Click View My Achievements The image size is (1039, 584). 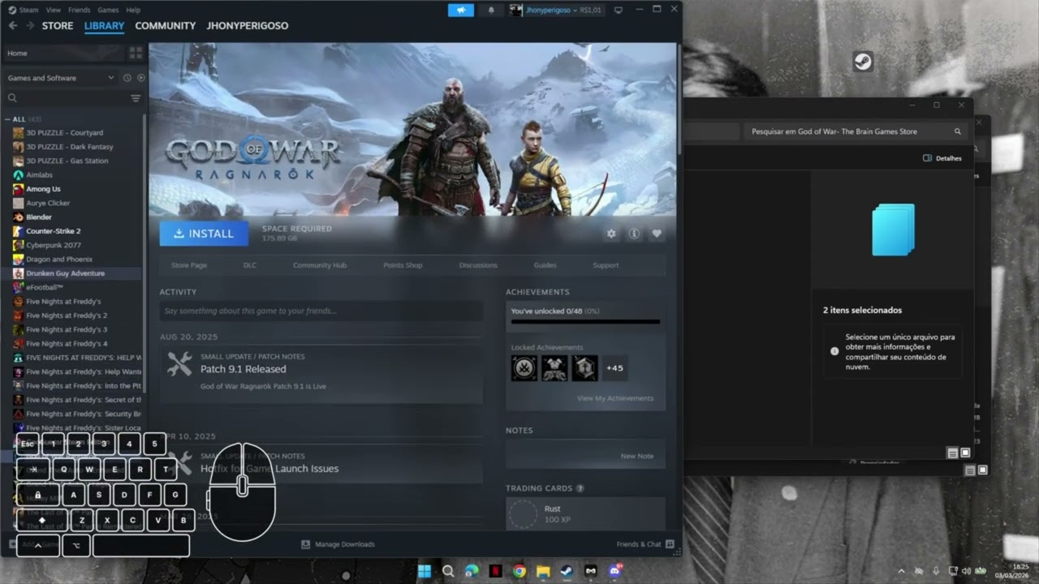615,398
